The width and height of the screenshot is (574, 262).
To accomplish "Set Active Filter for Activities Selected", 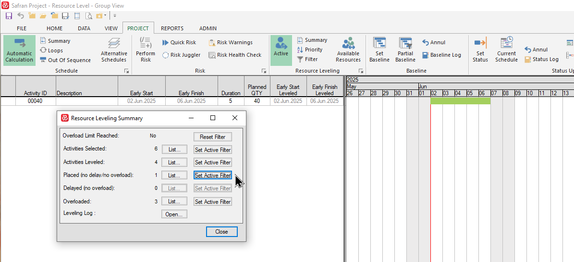I will pyautogui.click(x=213, y=150).
